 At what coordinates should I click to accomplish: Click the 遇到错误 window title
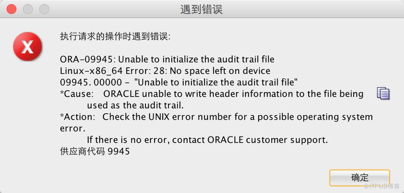[201, 10]
